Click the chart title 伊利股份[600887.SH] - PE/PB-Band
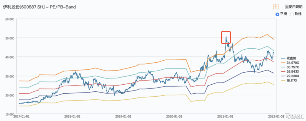Image resolution: width=306 pixels, height=121 pixels. tap(39, 7)
